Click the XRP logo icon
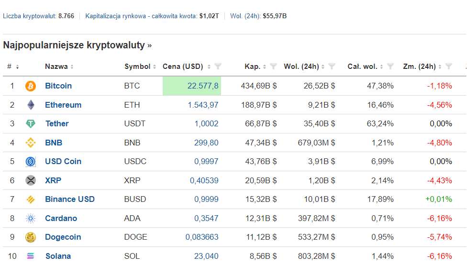 pyautogui.click(x=30, y=180)
